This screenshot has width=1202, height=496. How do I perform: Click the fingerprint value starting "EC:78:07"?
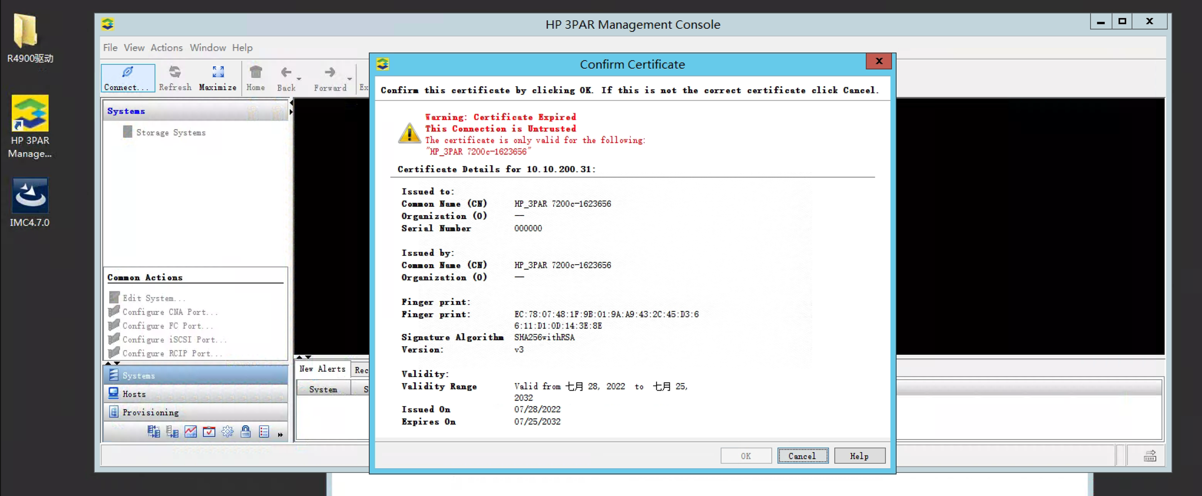[x=606, y=320]
